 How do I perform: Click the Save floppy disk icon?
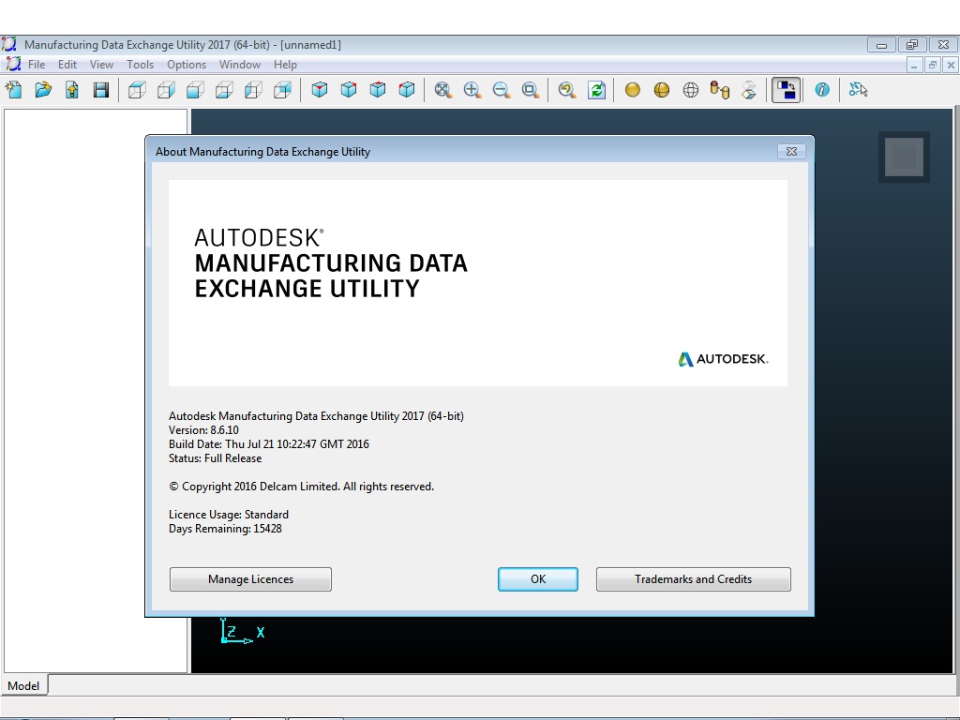pyautogui.click(x=101, y=90)
